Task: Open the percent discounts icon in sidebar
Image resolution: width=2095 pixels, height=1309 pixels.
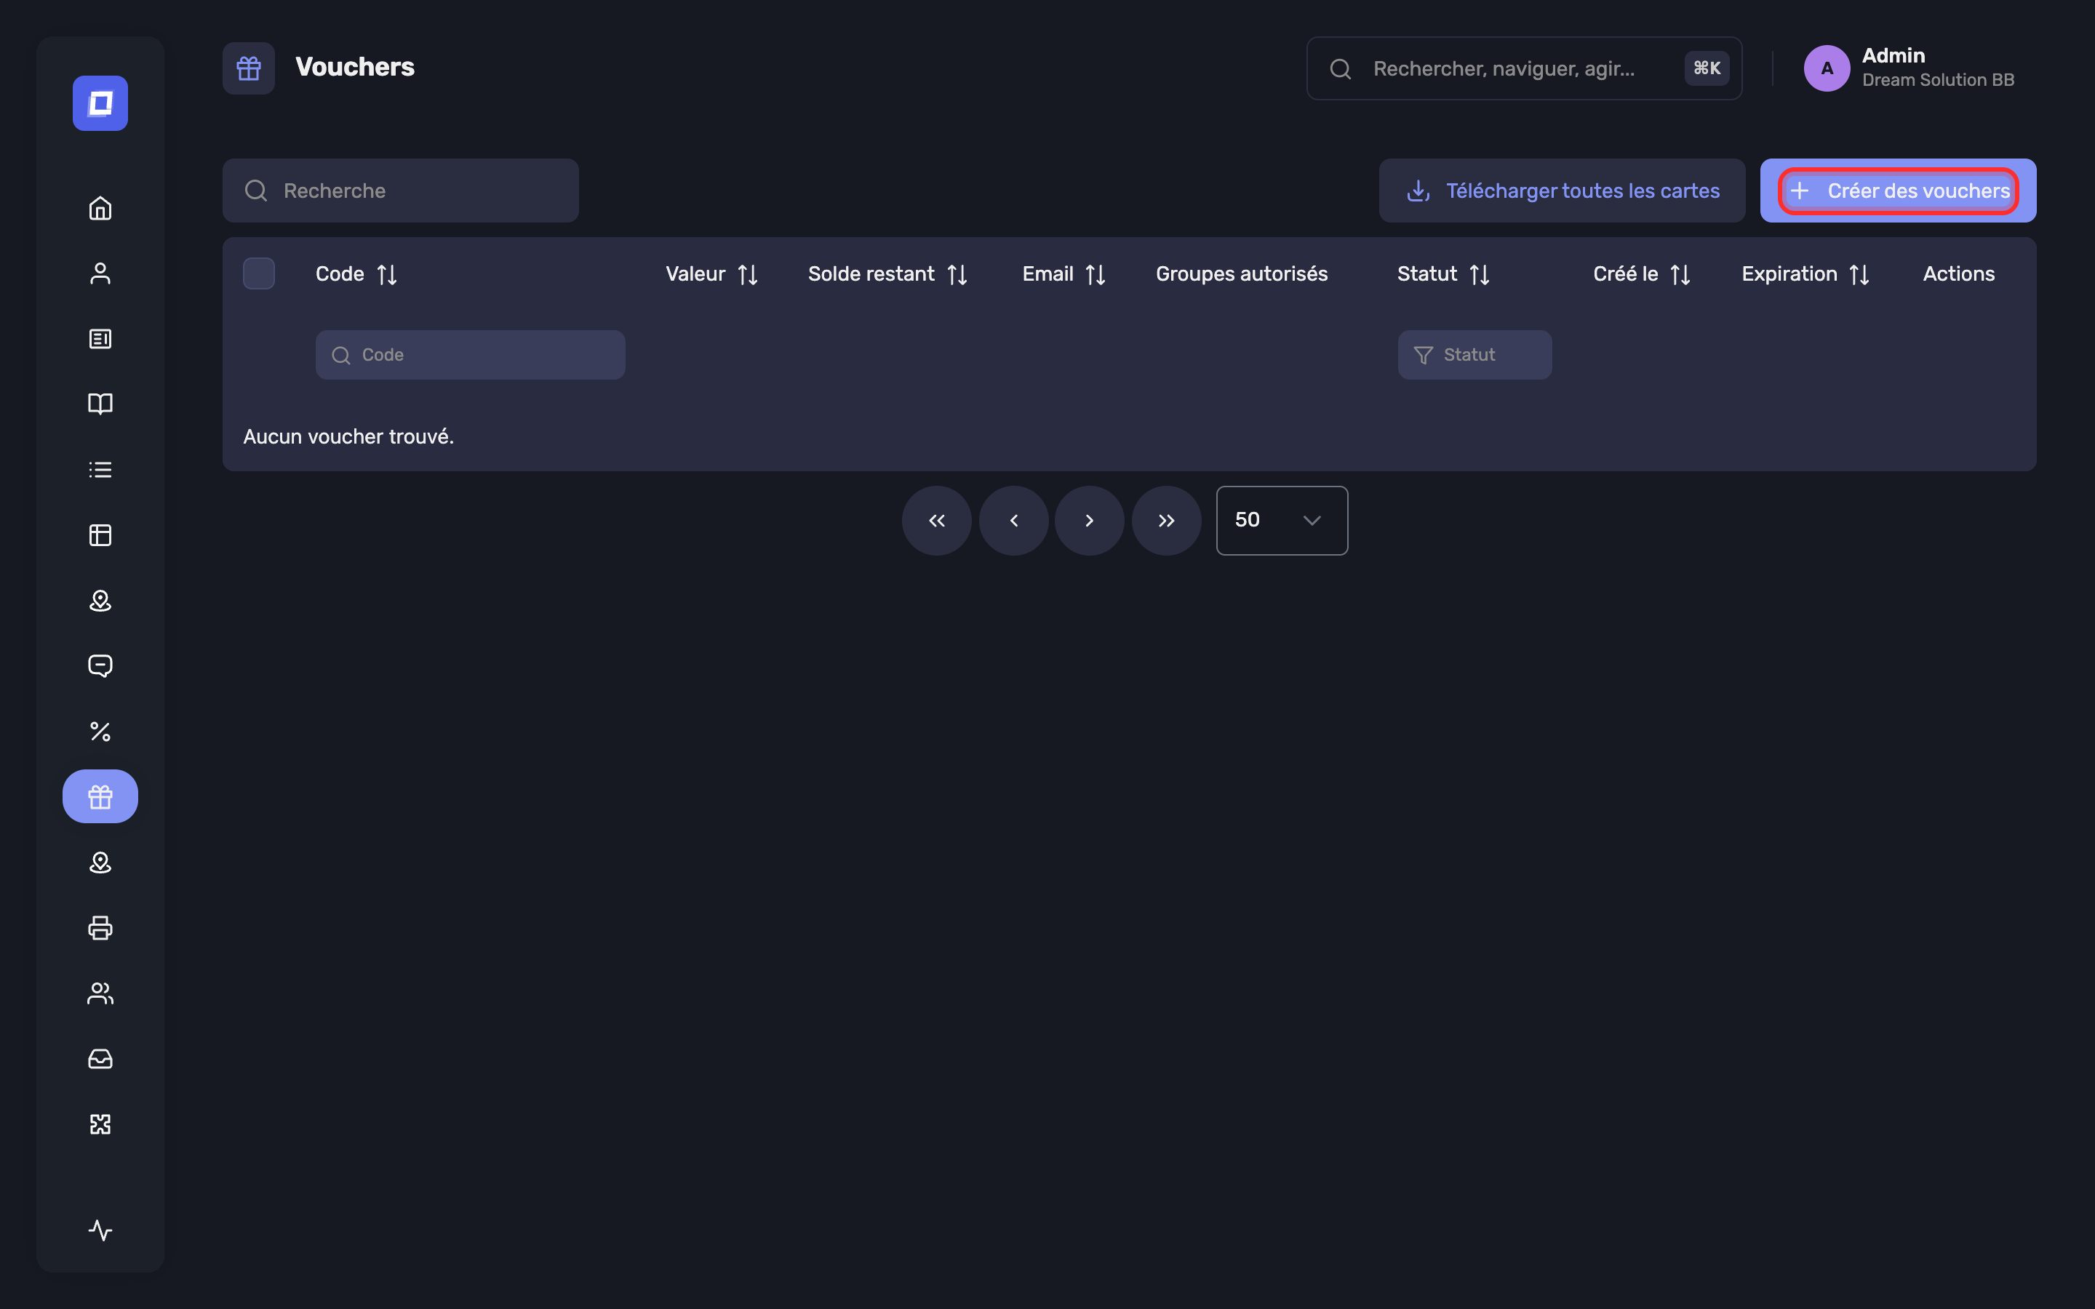Action: (100, 732)
